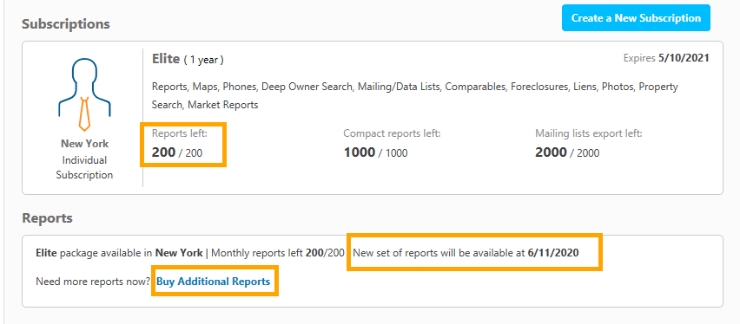Click 'Mailing lists export left:' label
The width and height of the screenshot is (740, 324).
click(x=589, y=133)
